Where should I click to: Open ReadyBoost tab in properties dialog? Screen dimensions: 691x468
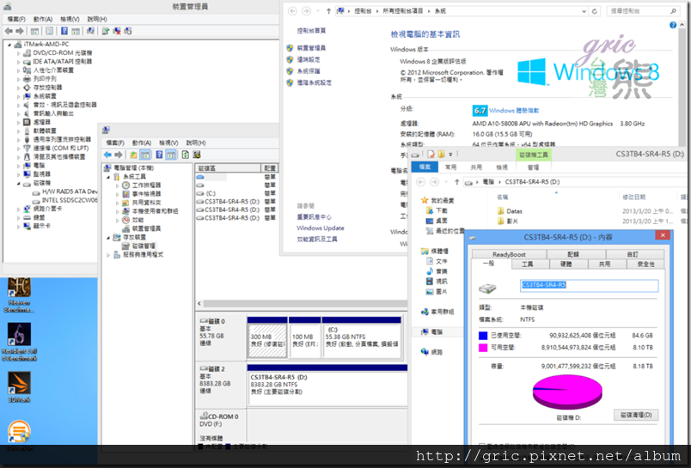509,254
